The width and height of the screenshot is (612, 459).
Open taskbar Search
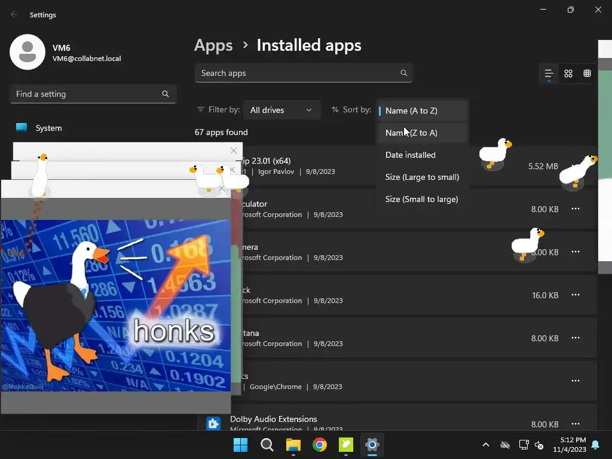267,445
